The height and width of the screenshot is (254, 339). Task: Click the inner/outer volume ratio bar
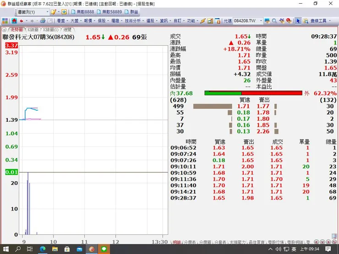point(253,93)
